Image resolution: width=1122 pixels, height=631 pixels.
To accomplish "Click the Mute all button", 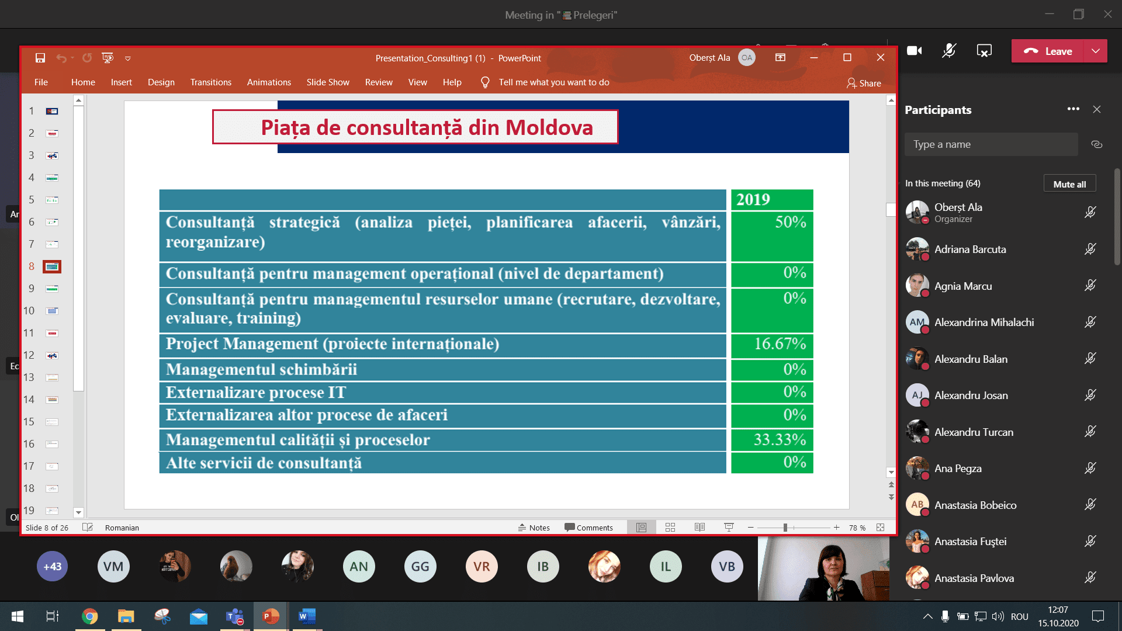I will pos(1069,184).
